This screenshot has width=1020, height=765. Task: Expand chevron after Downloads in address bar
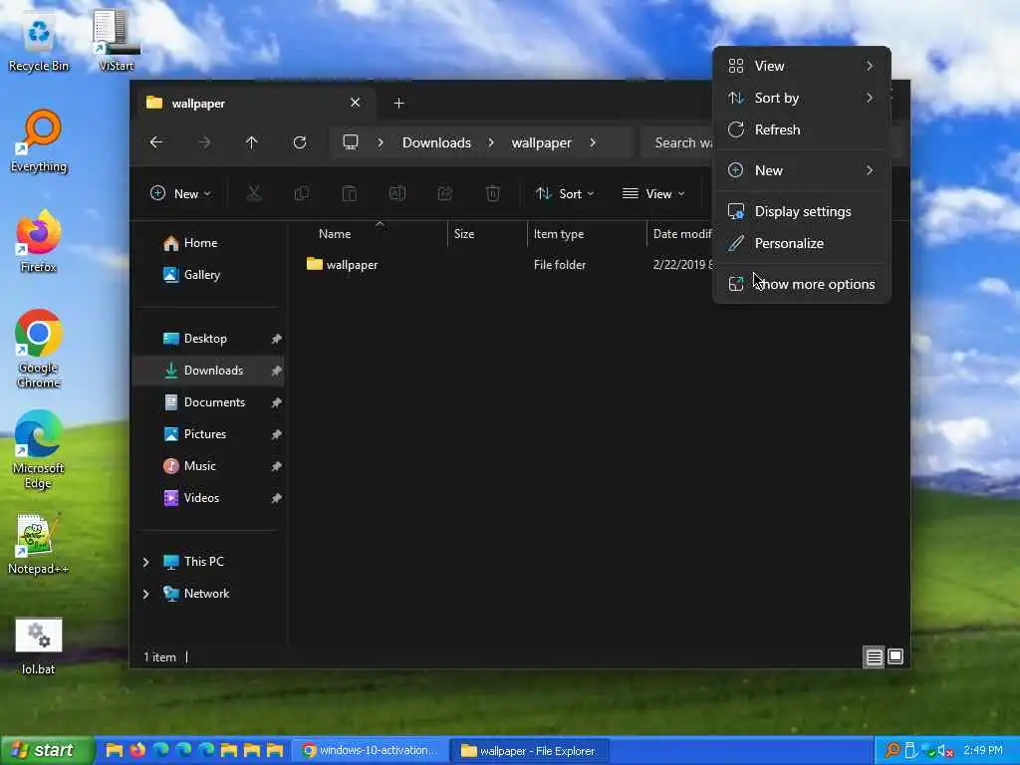click(x=491, y=142)
